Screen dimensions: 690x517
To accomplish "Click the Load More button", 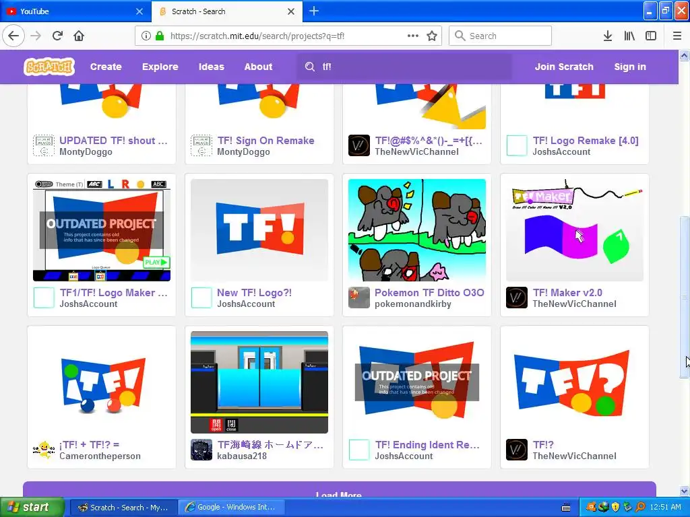I will 340,490.
